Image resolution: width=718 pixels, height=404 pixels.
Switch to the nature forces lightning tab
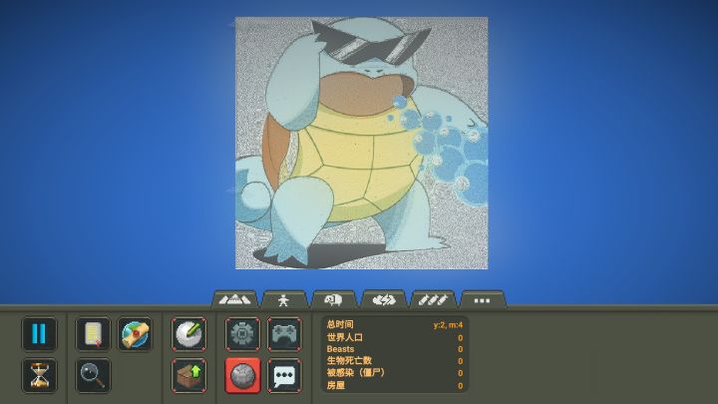pos(383,299)
